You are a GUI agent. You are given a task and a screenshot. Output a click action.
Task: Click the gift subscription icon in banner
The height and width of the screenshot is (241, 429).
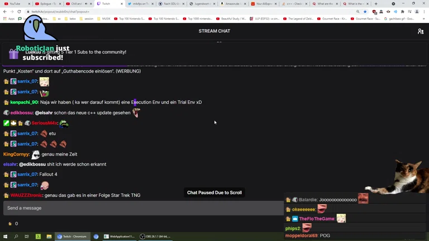pos(13,54)
